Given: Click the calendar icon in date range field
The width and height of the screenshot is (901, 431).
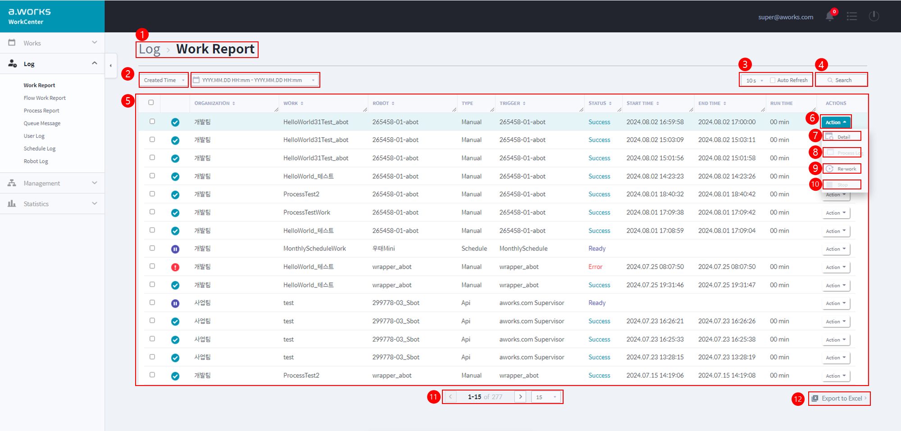Looking at the screenshot, I should [196, 80].
